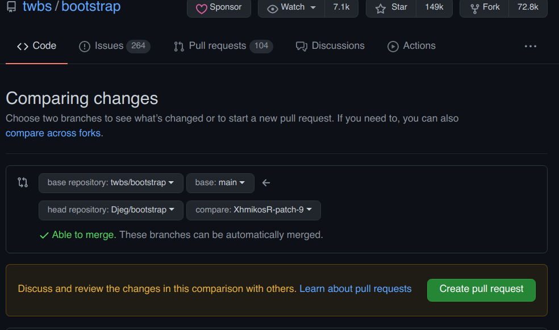Image resolution: width=559 pixels, height=330 pixels.
Task: Click the Actions play icon
Action: 393,47
